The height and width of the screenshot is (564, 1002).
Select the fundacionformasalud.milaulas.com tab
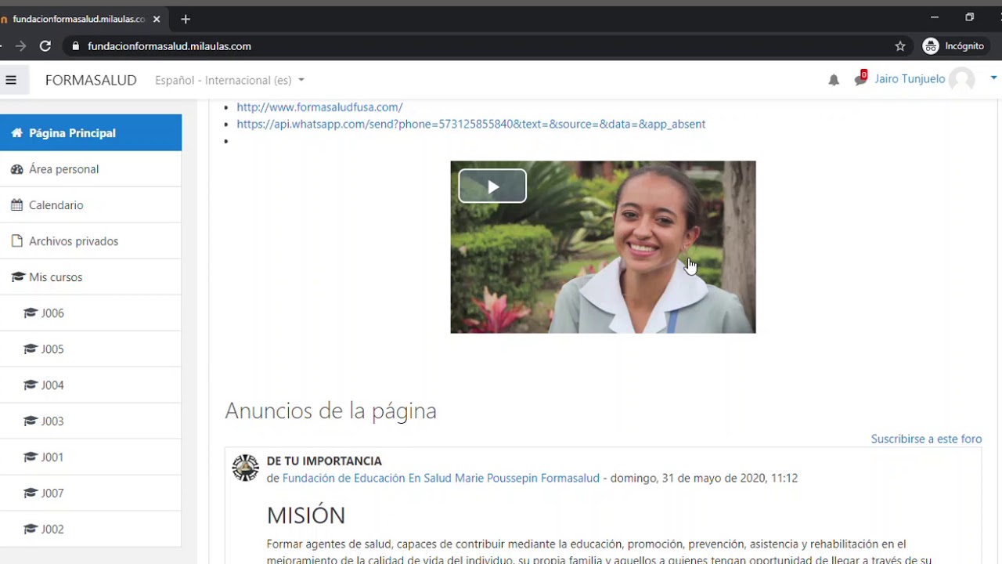coord(78,19)
